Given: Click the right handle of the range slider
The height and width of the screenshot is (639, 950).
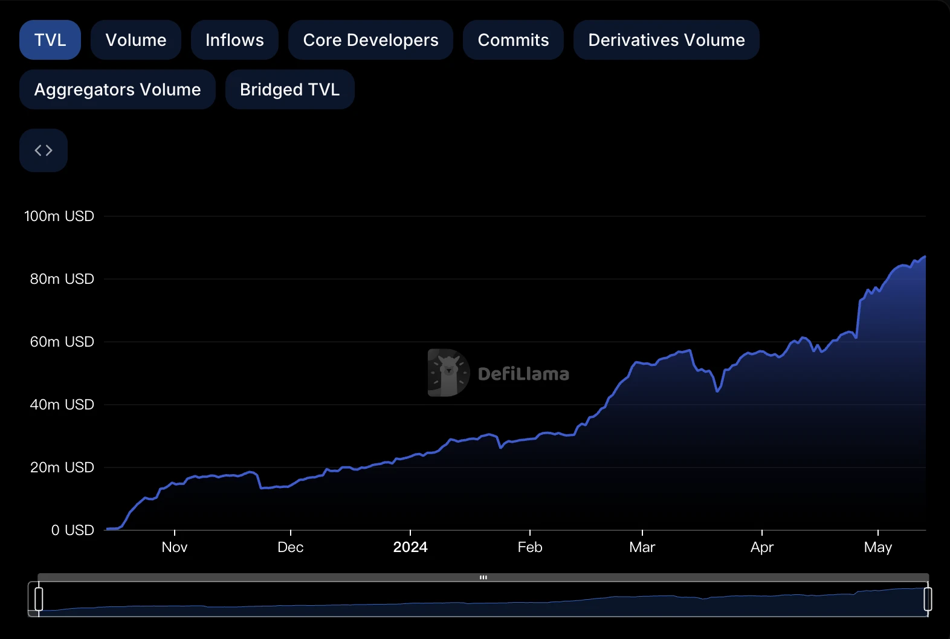Looking at the screenshot, I should [x=928, y=599].
